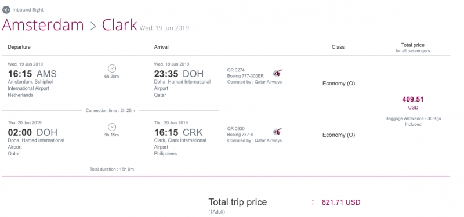Select the 409.51 USD fare price
The width and height of the screenshot is (464, 217).
(413, 103)
